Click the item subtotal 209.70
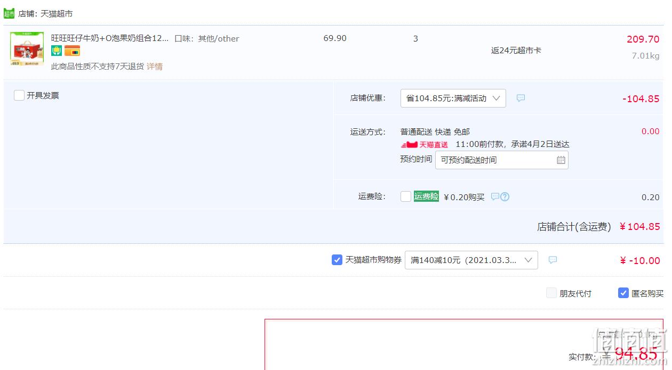Image resolution: width=672 pixels, height=370 pixels. pyautogui.click(x=643, y=39)
